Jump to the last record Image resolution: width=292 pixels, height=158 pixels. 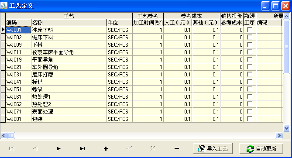tap(82, 148)
